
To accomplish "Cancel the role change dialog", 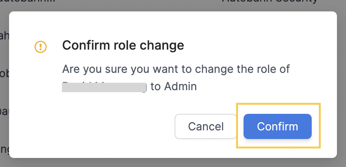I will click(x=206, y=126).
